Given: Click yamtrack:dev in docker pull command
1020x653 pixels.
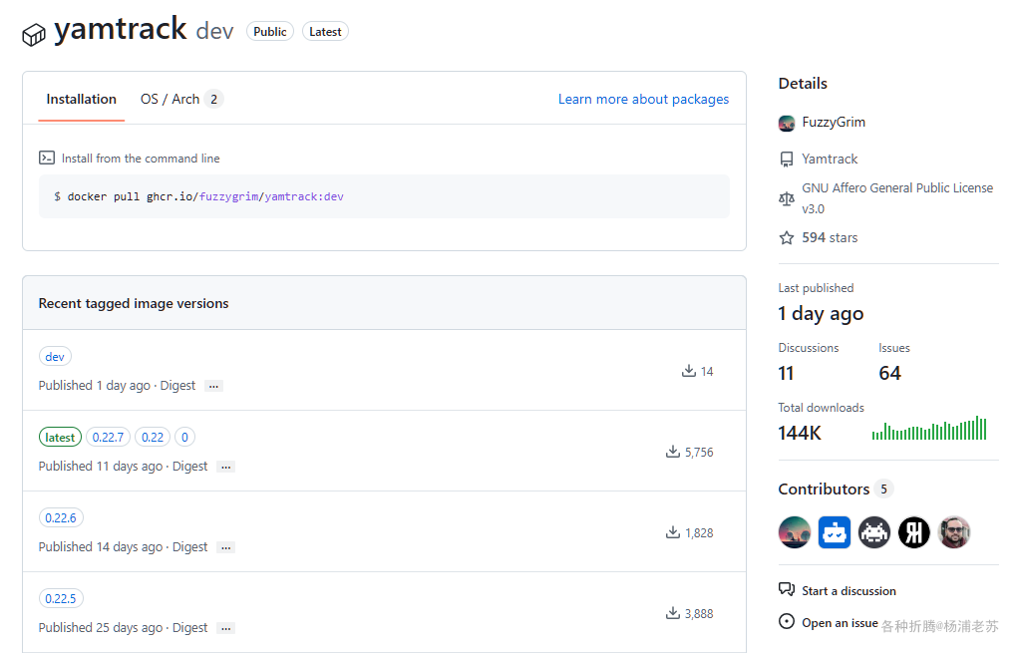Looking at the screenshot, I should (x=304, y=196).
